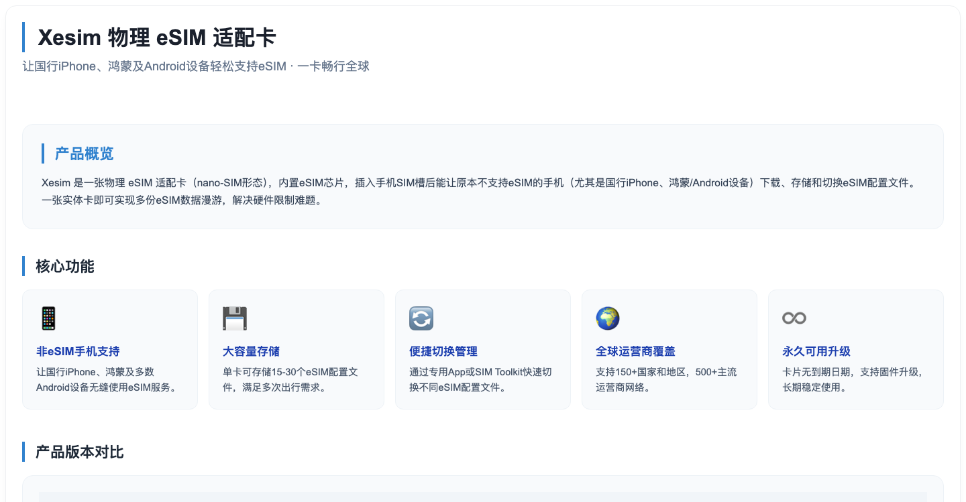This screenshot has width=966, height=502.
Task: Click the description mentioning "SIM Toolkit"
Action: pos(480,379)
